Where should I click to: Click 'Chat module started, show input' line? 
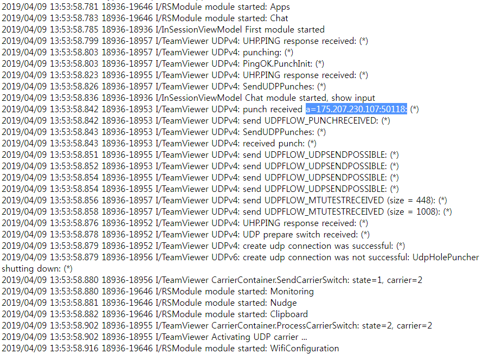tap(188, 98)
